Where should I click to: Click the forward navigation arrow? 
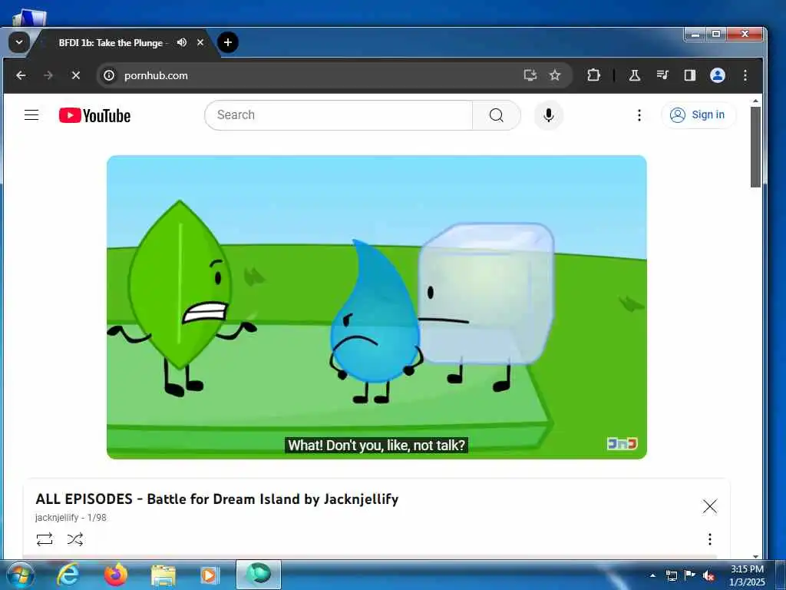click(x=48, y=75)
